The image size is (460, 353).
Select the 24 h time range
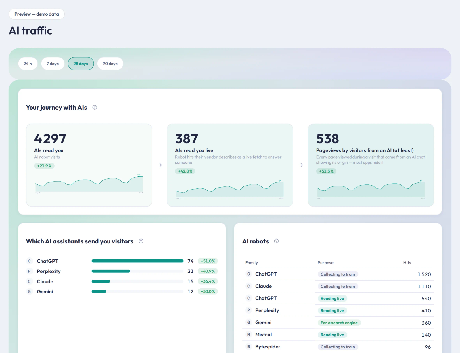click(x=28, y=64)
